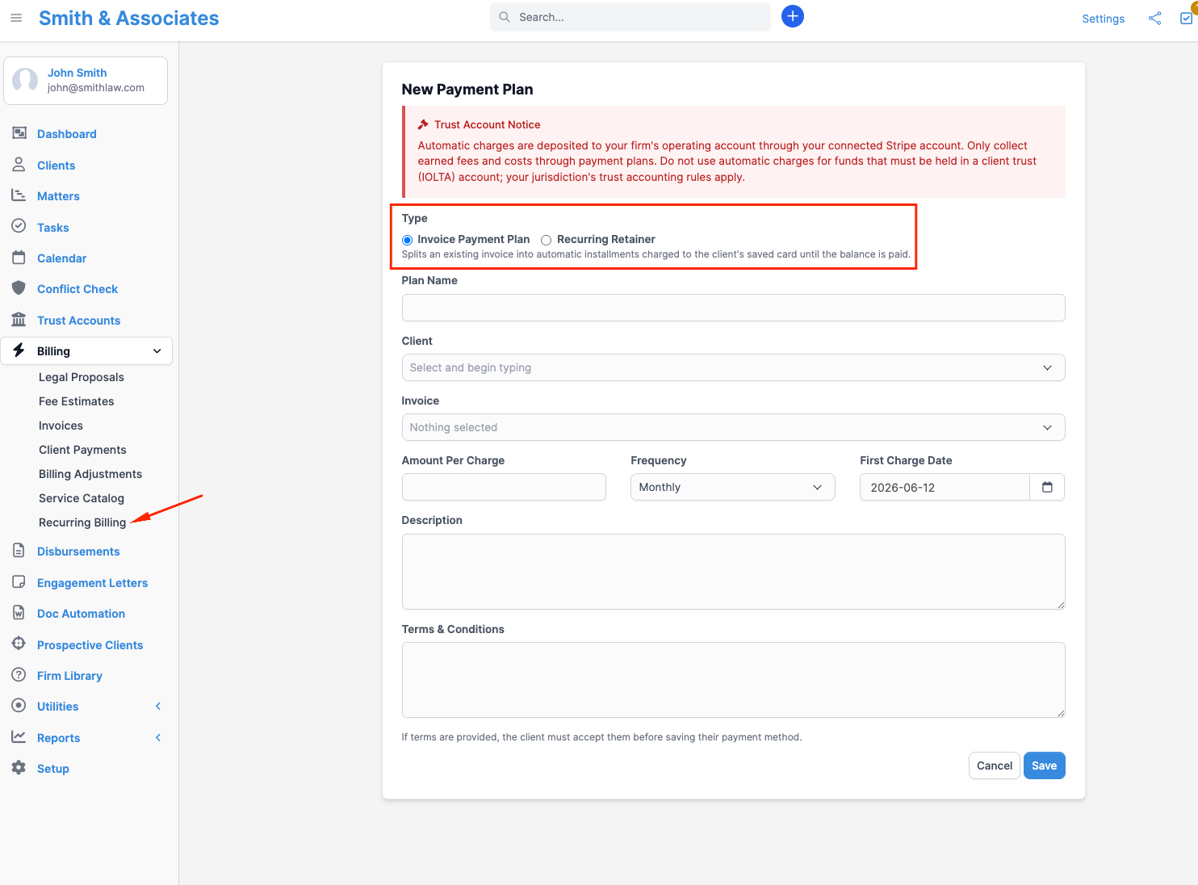Image resolution: width=1198 pixels, height=885 pixels.
Task: Open the share icon in header
Action: point(1155,18)
